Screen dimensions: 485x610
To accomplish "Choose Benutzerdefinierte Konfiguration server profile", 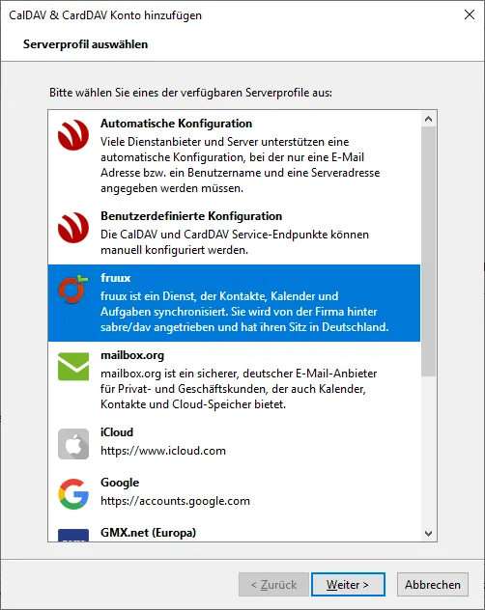I will point(234,233).
